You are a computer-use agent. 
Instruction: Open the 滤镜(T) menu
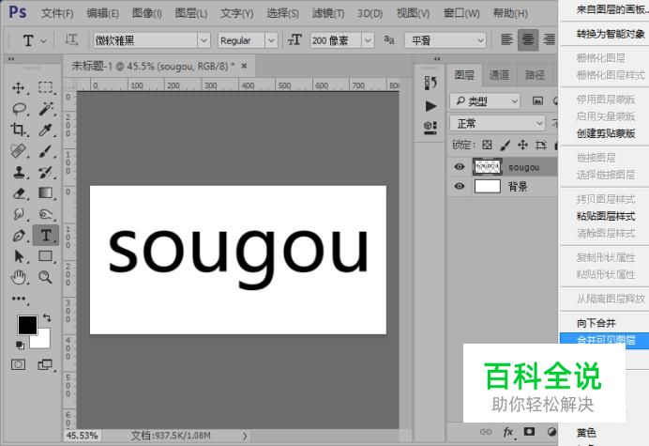pyautogui.click(x=328, y=13)
